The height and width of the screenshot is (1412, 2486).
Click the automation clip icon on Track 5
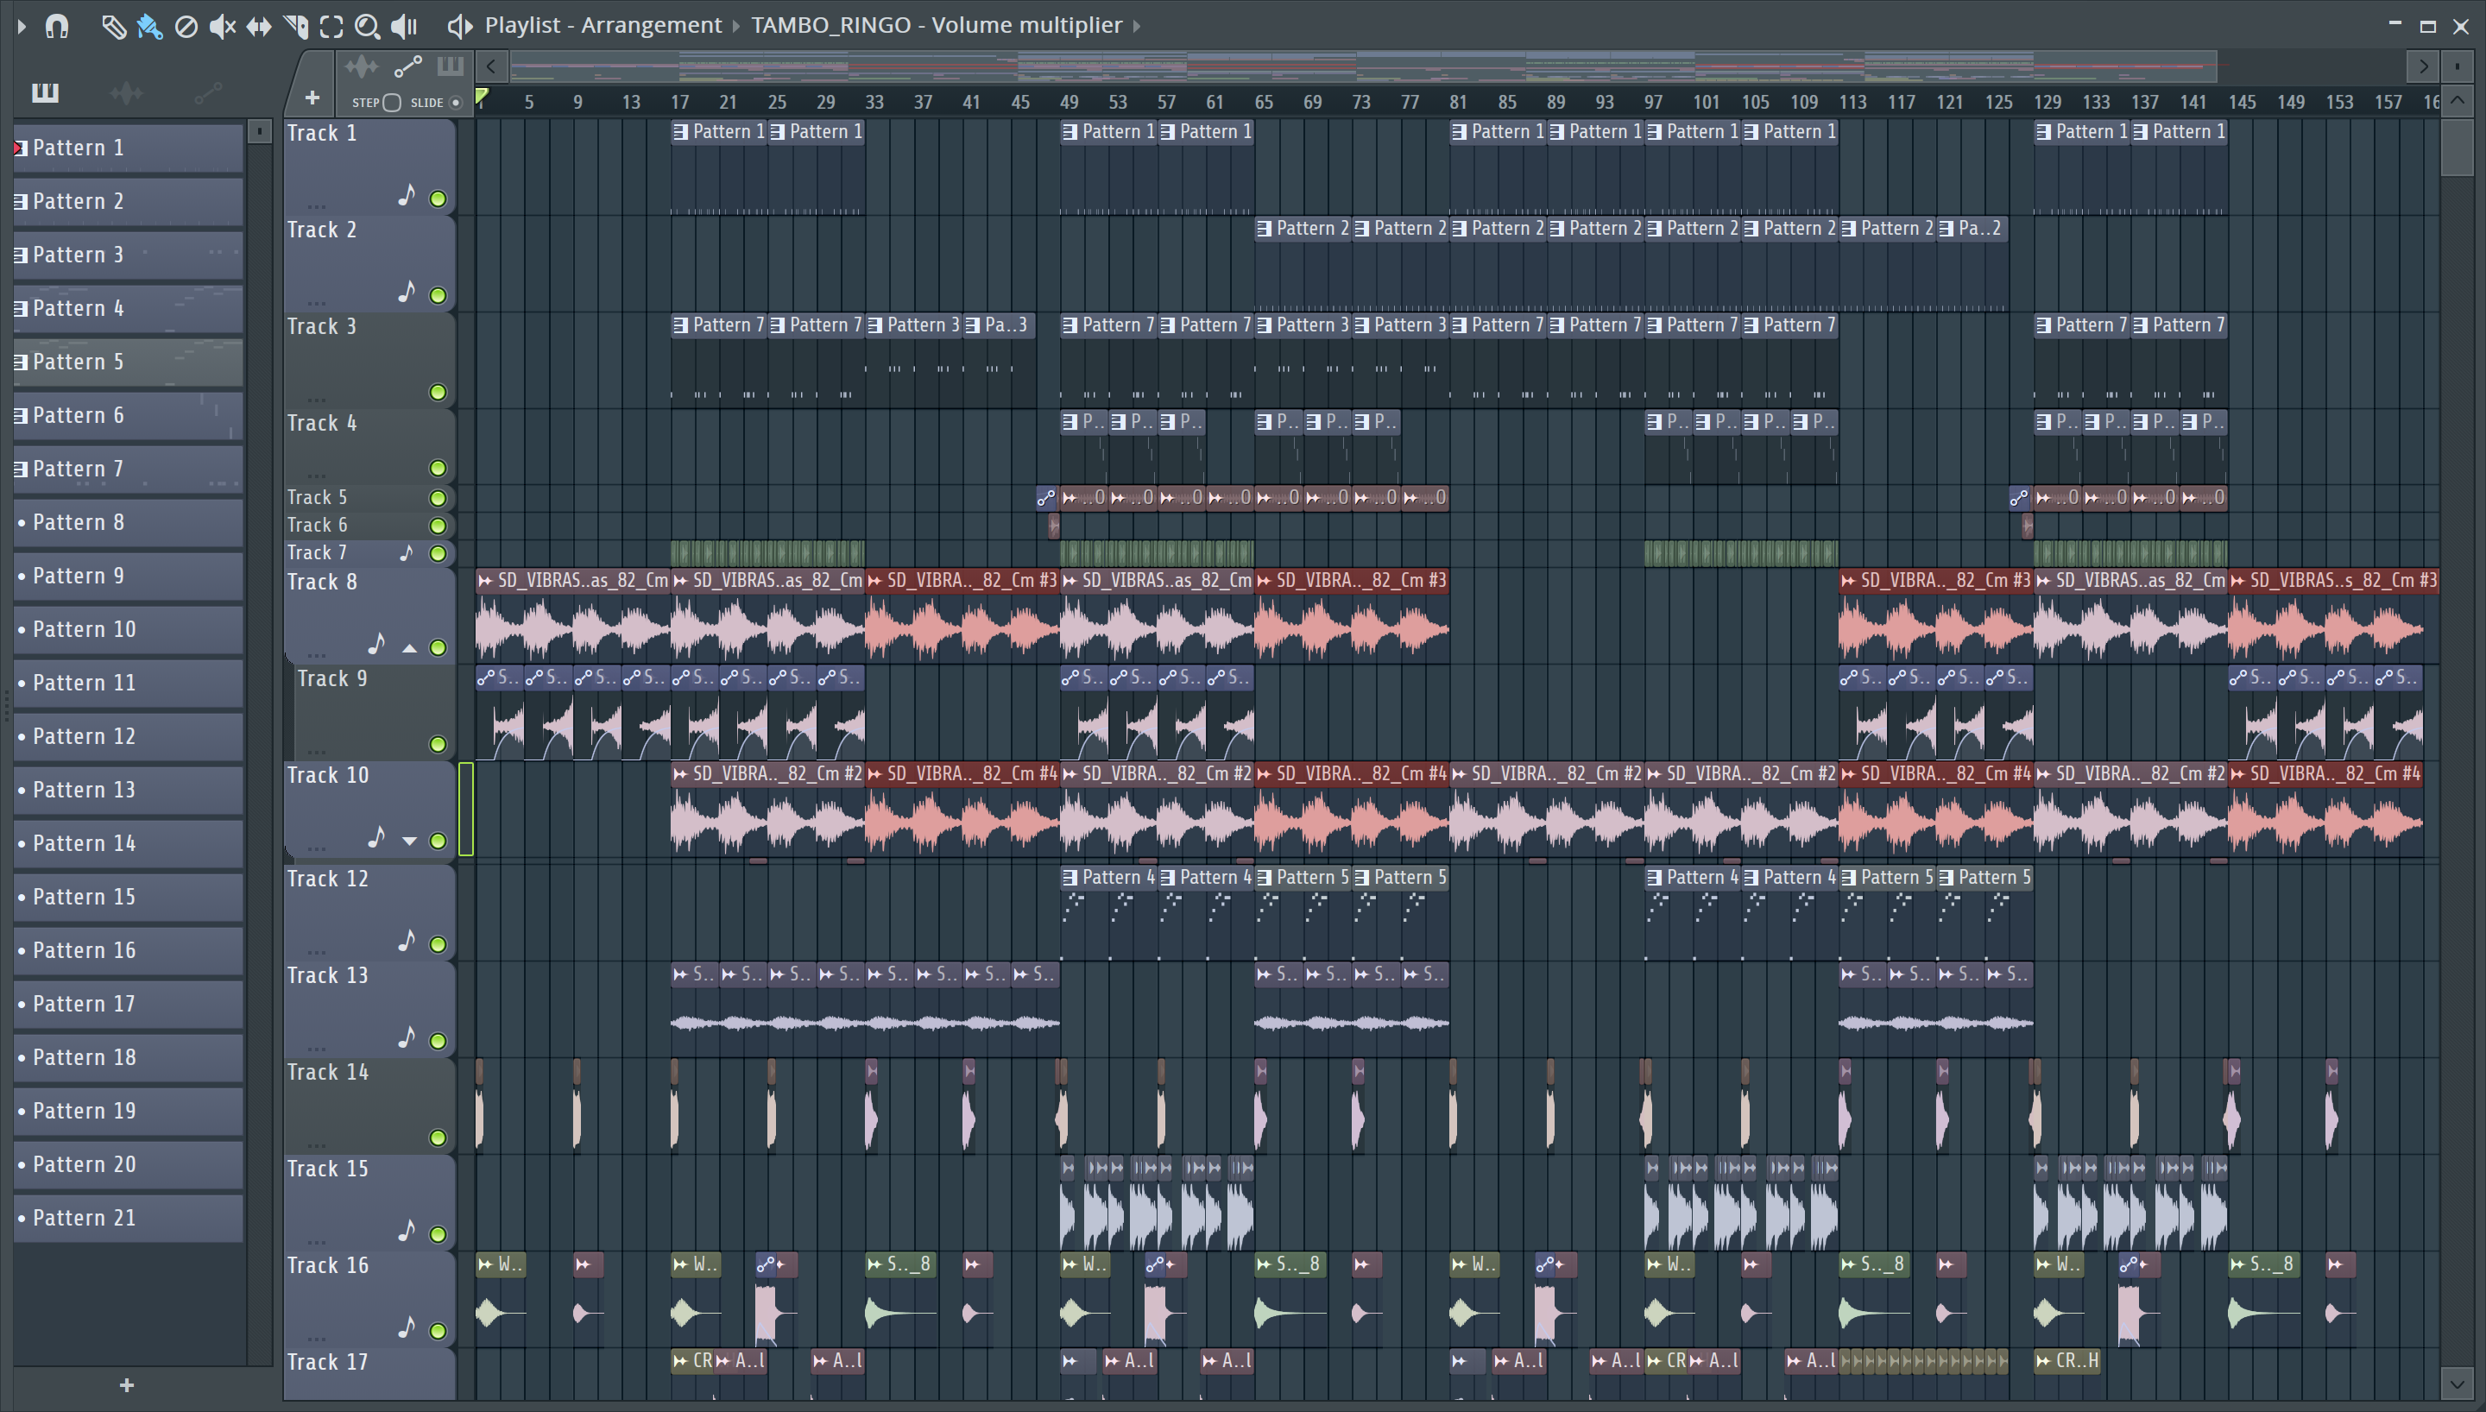pyautogui.click(x=1046, y=499)
